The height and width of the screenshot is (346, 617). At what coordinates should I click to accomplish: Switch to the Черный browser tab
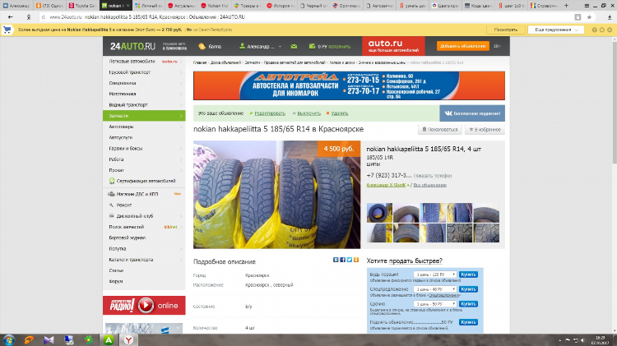coord(313,6)
